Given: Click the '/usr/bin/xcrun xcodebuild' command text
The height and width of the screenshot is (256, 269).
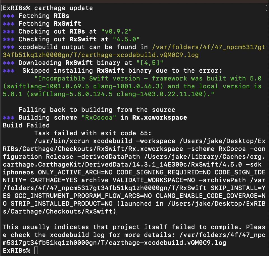Looking at the screenshot, I should tap(83, 141).
